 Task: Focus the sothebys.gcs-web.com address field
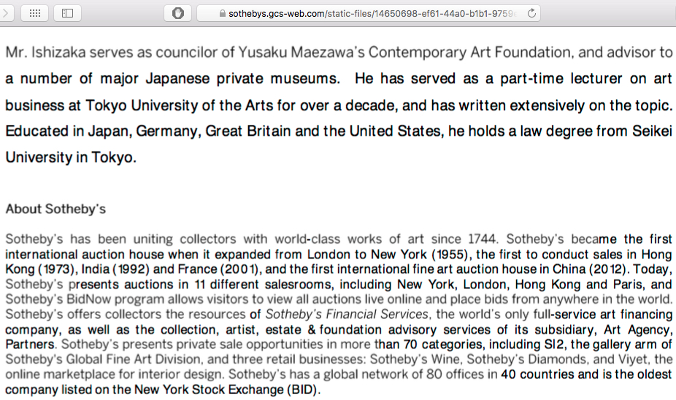point(369,13)
